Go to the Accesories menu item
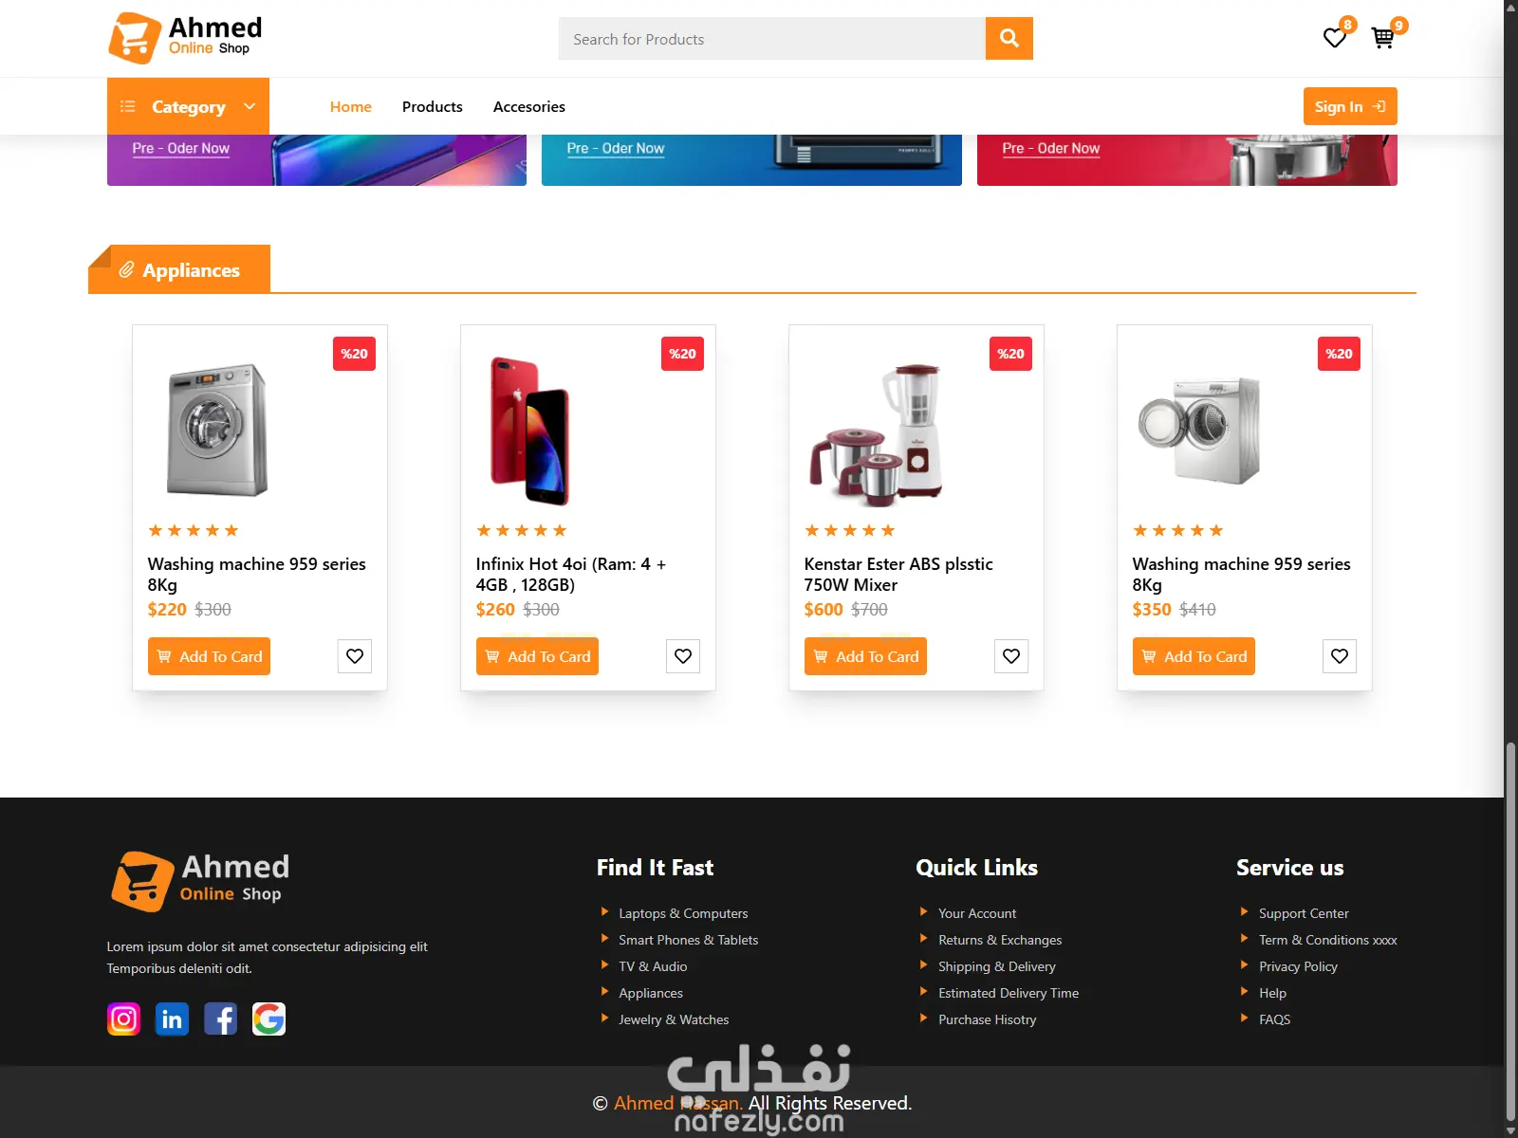 coord(529,106)
